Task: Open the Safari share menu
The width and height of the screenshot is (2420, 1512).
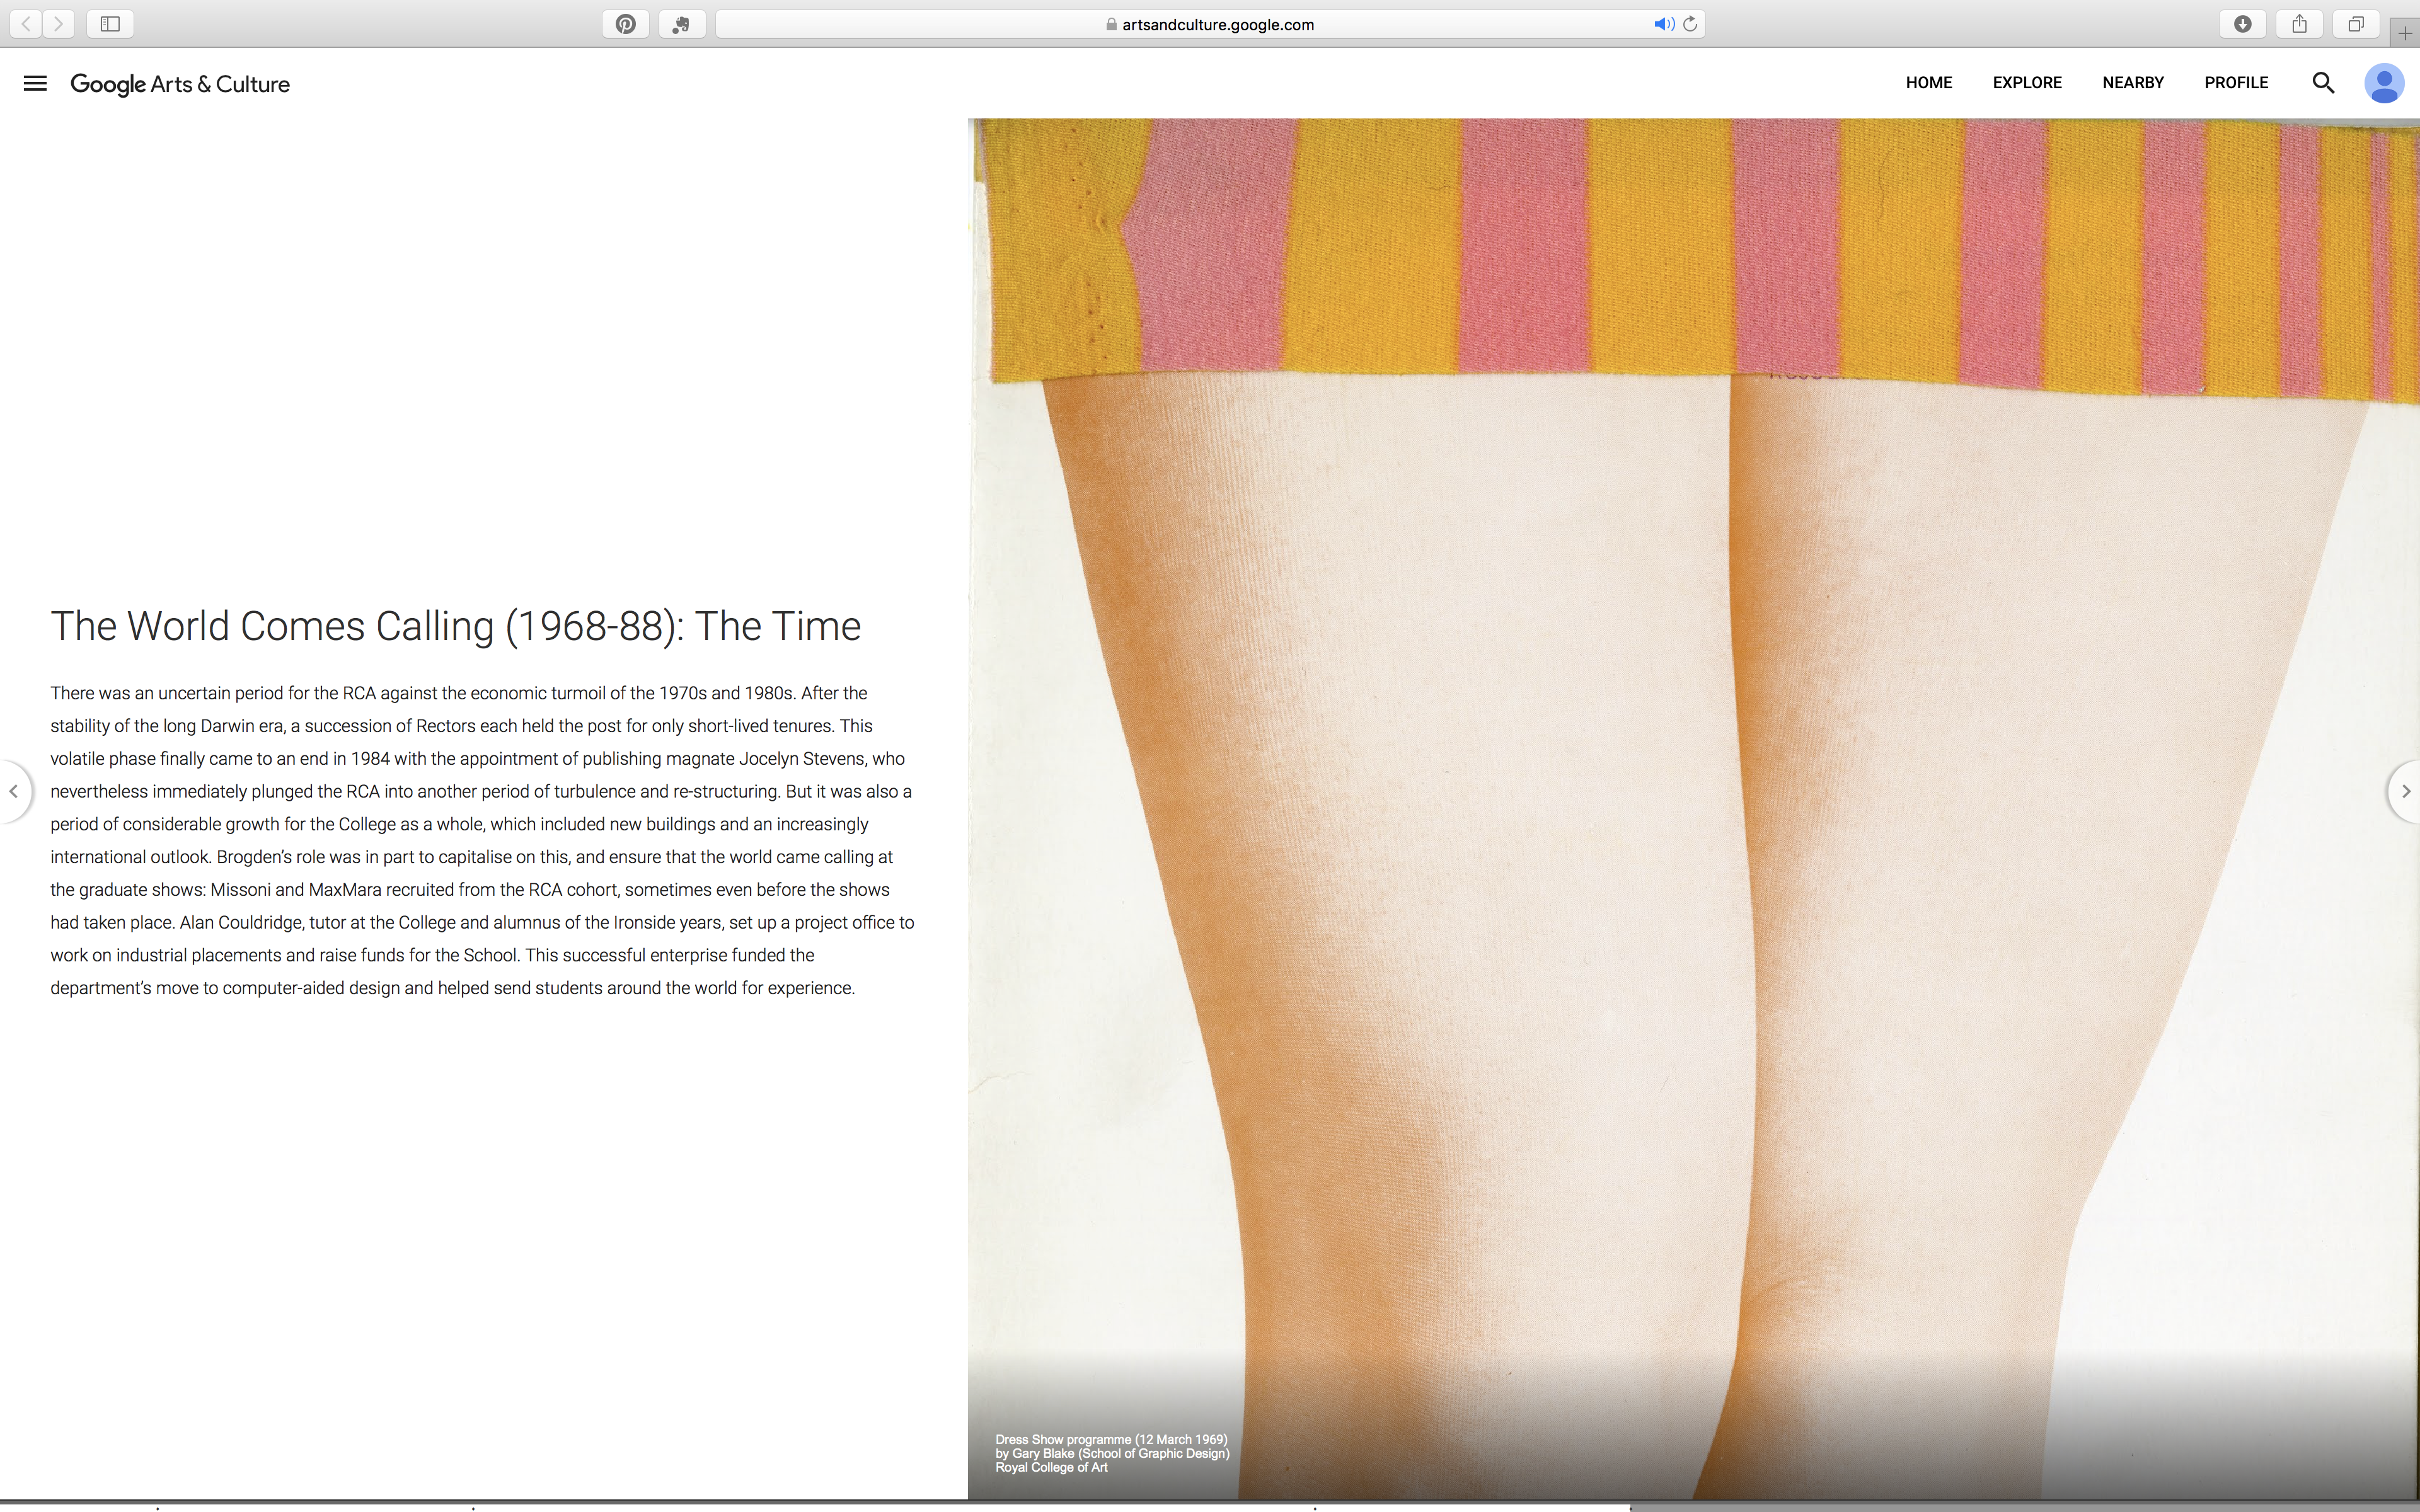Action: (x=2300, y=24)
